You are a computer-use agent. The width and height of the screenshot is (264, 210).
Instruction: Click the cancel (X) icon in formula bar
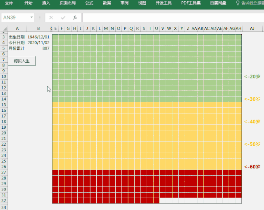coord(51,18)
